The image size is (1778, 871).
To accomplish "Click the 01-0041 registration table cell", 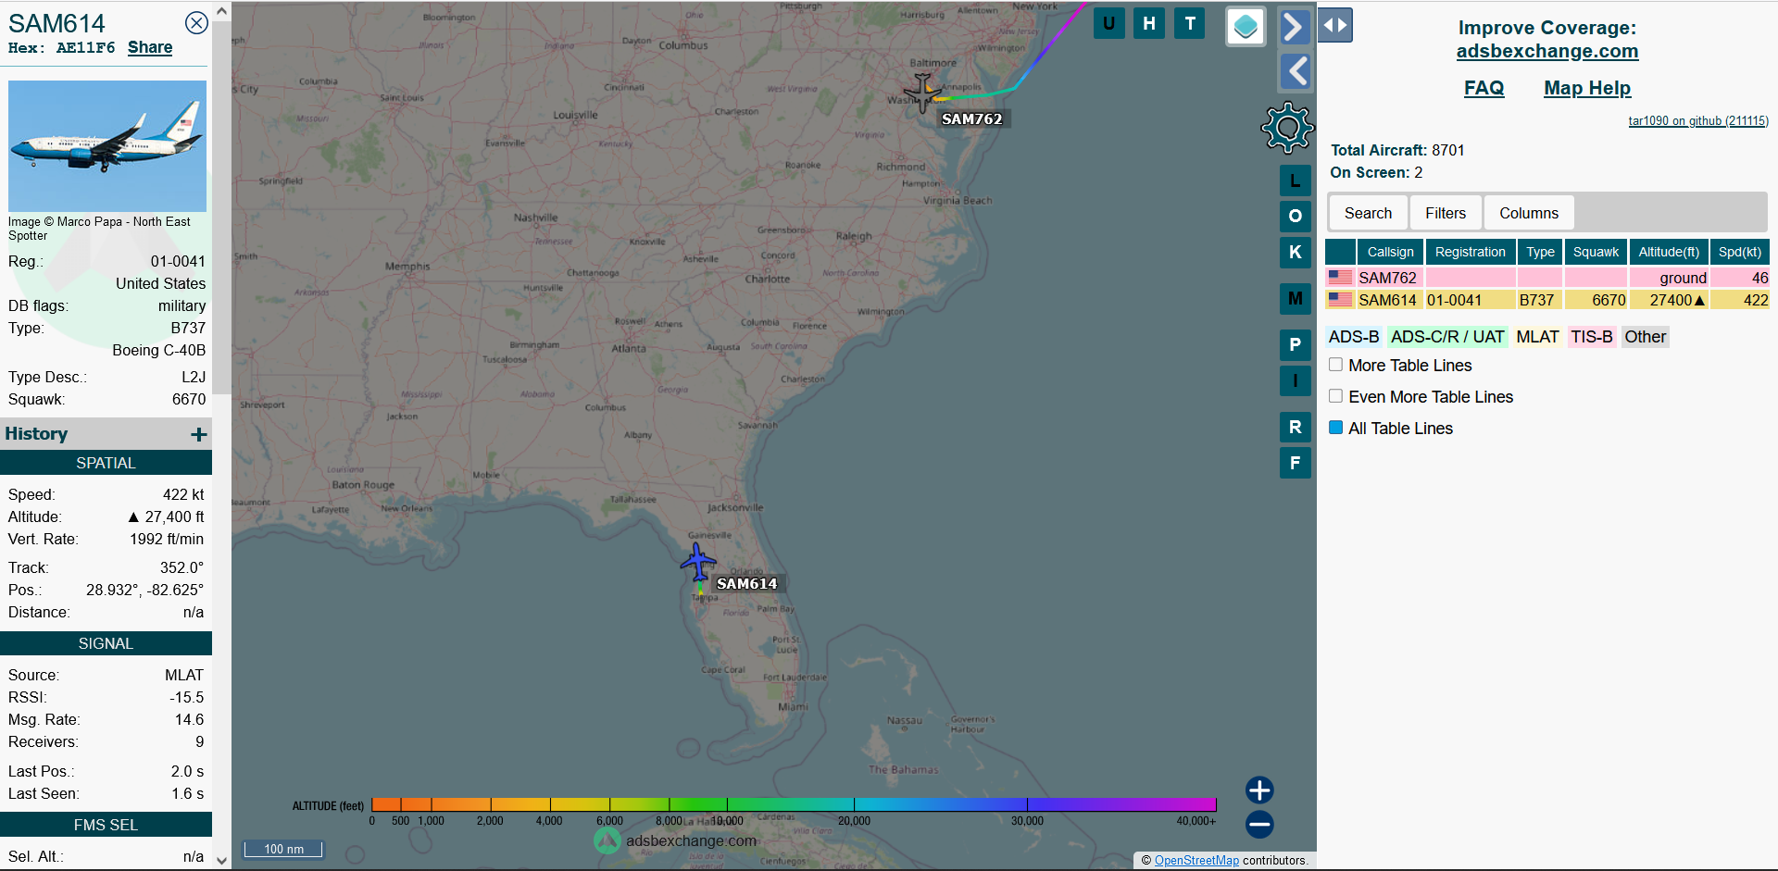I will (1470, 300).
